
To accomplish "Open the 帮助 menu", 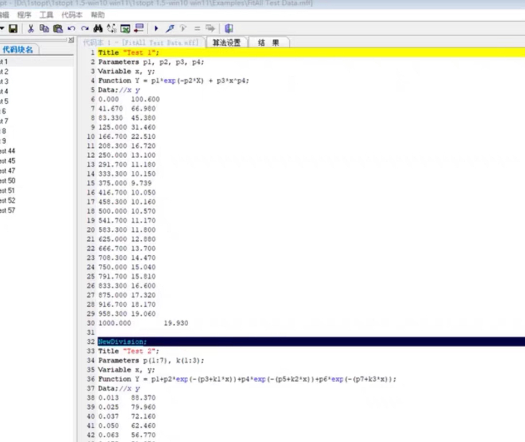I will [98, 15].
